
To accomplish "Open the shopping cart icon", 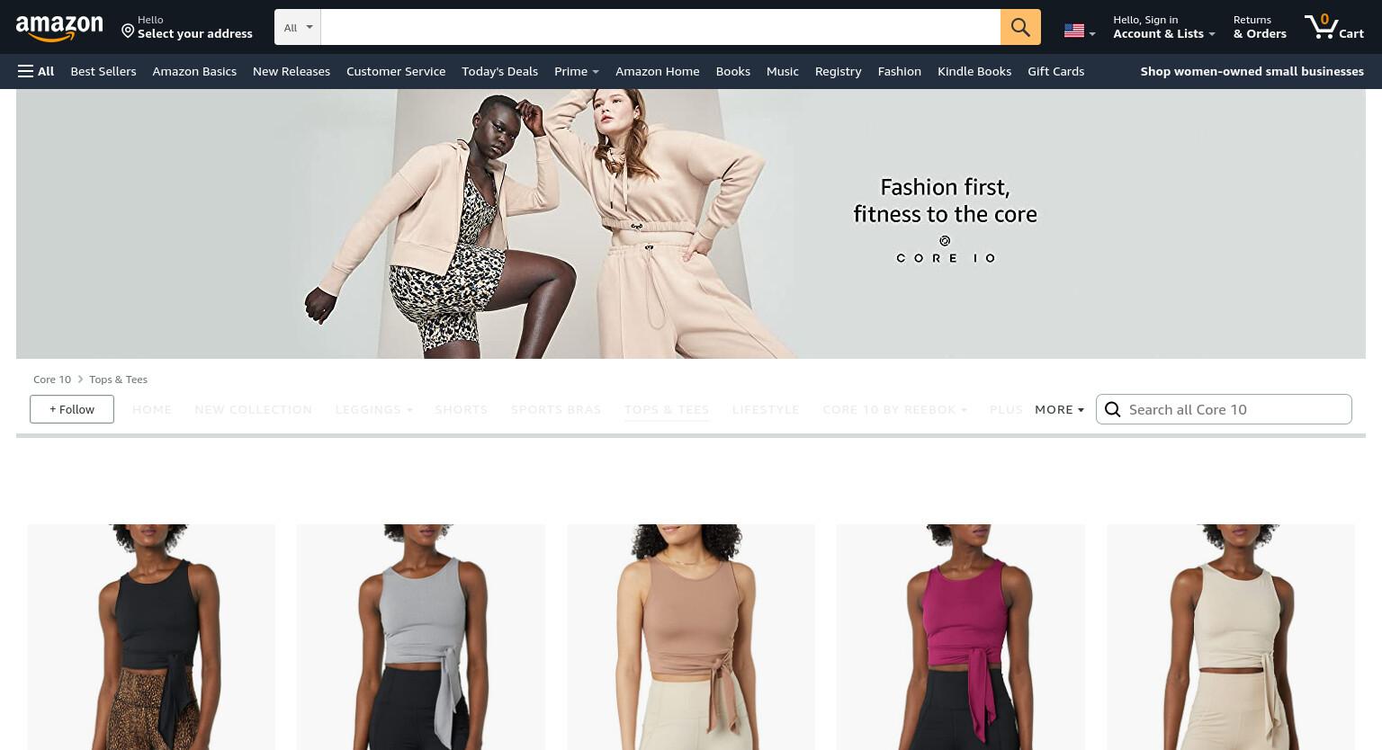I will pos(1333,27).
